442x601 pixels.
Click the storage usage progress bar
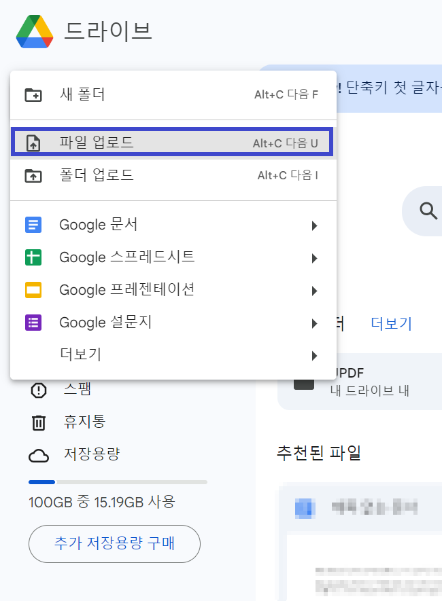[117, 482]
